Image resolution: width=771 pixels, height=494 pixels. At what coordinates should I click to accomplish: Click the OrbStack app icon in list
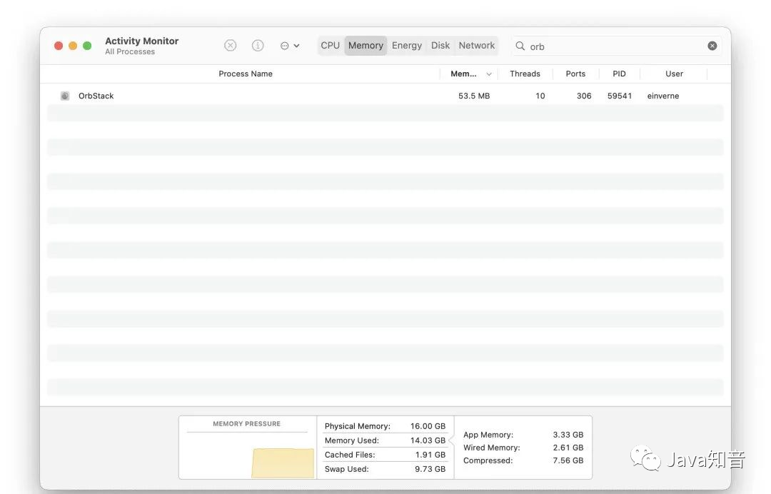[65, 96]
